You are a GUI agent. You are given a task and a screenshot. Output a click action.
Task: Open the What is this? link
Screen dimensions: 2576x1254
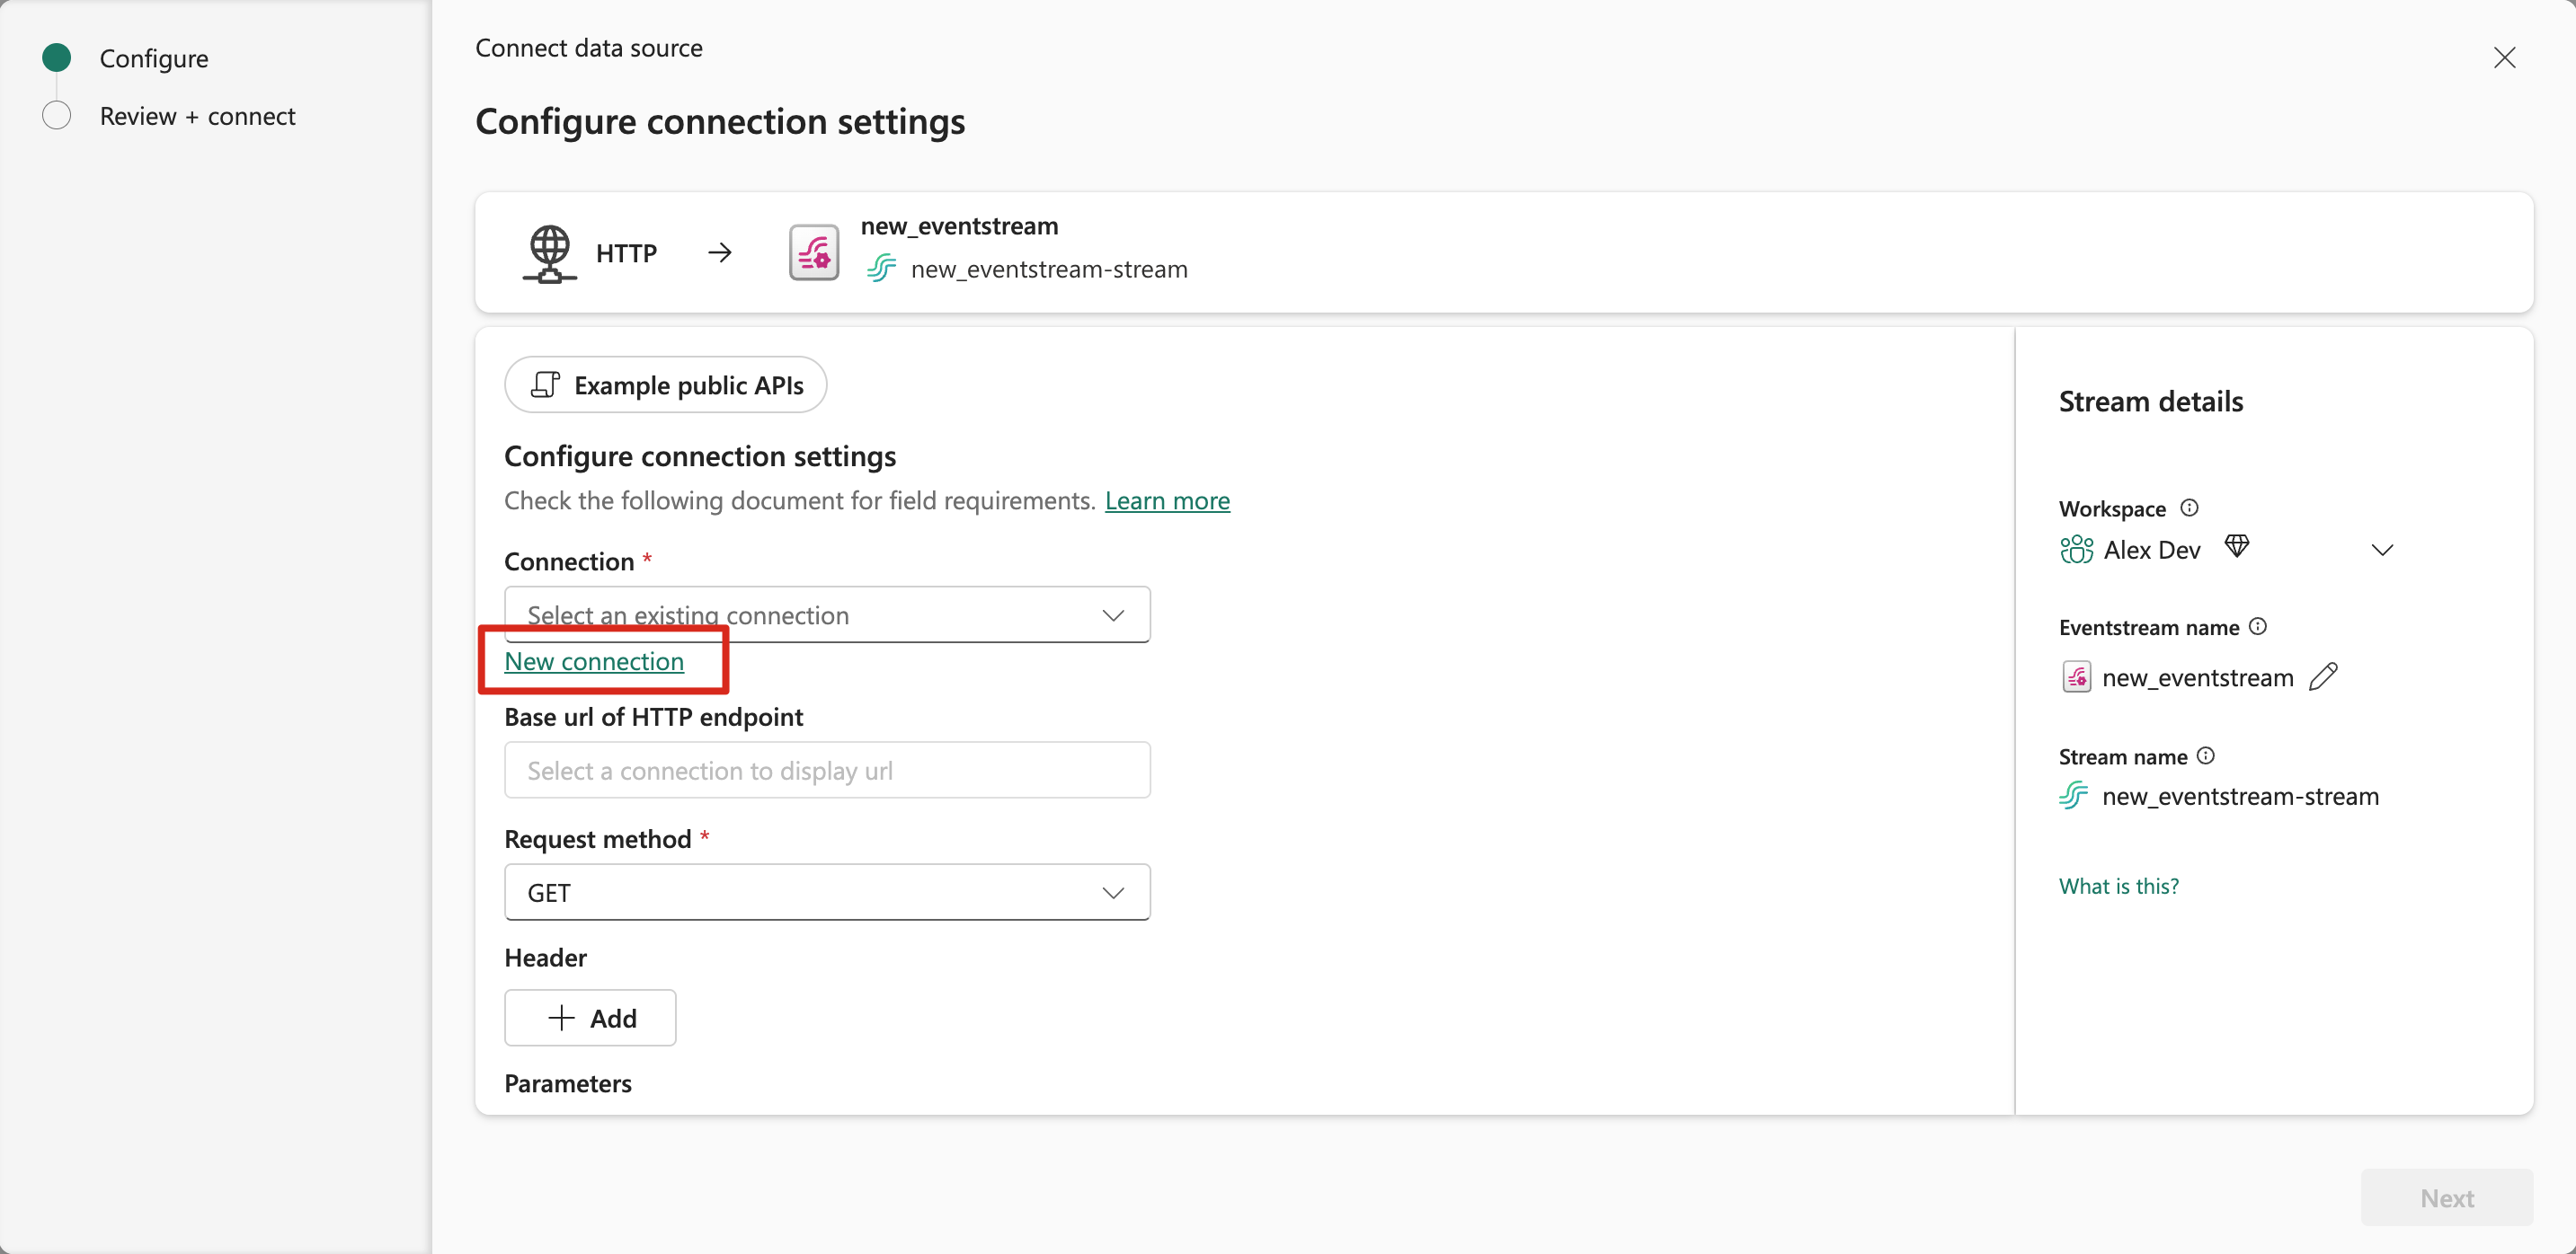pos(2118,886)
